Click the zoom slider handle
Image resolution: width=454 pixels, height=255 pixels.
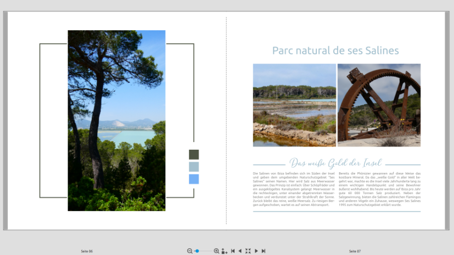click(197, 251)
